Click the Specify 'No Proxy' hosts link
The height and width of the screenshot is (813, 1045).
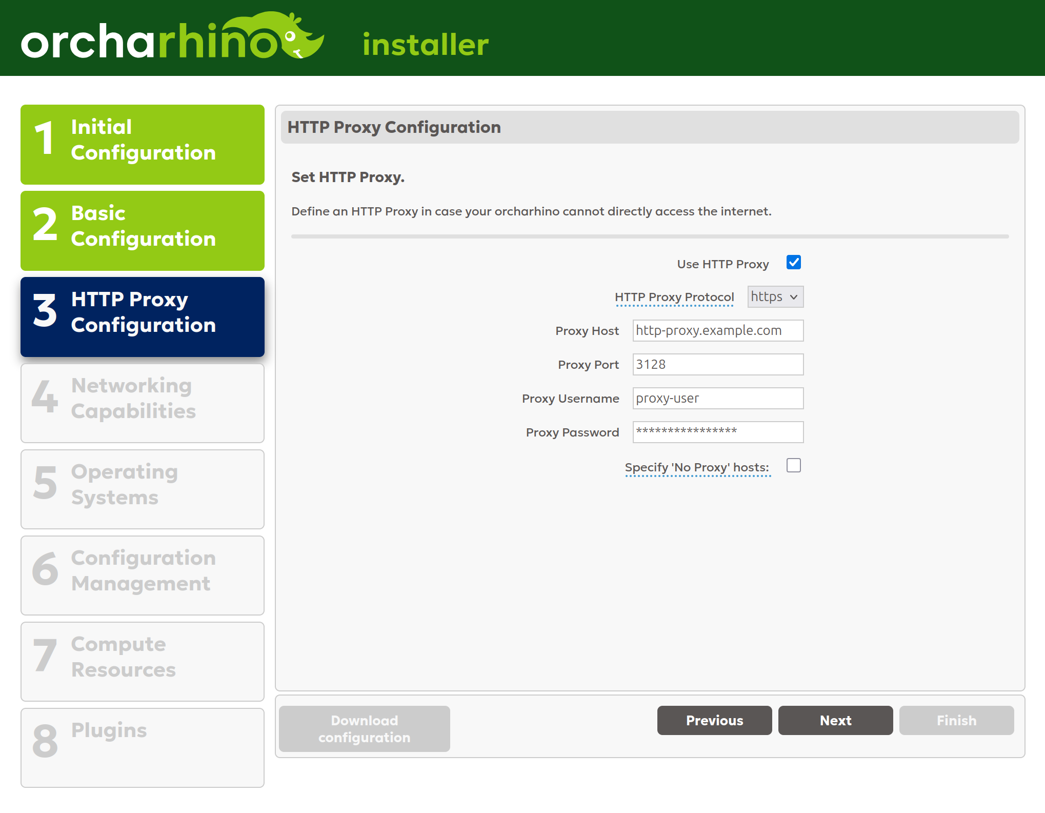[696, 467]
